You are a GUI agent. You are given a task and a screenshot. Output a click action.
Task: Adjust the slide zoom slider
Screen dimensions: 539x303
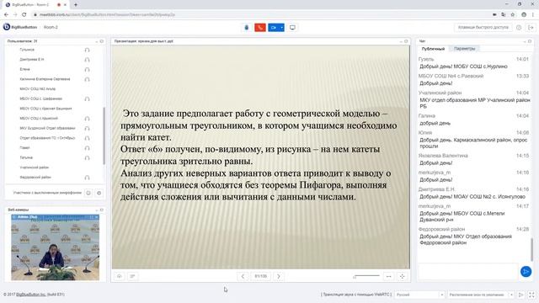coord(366,276)
